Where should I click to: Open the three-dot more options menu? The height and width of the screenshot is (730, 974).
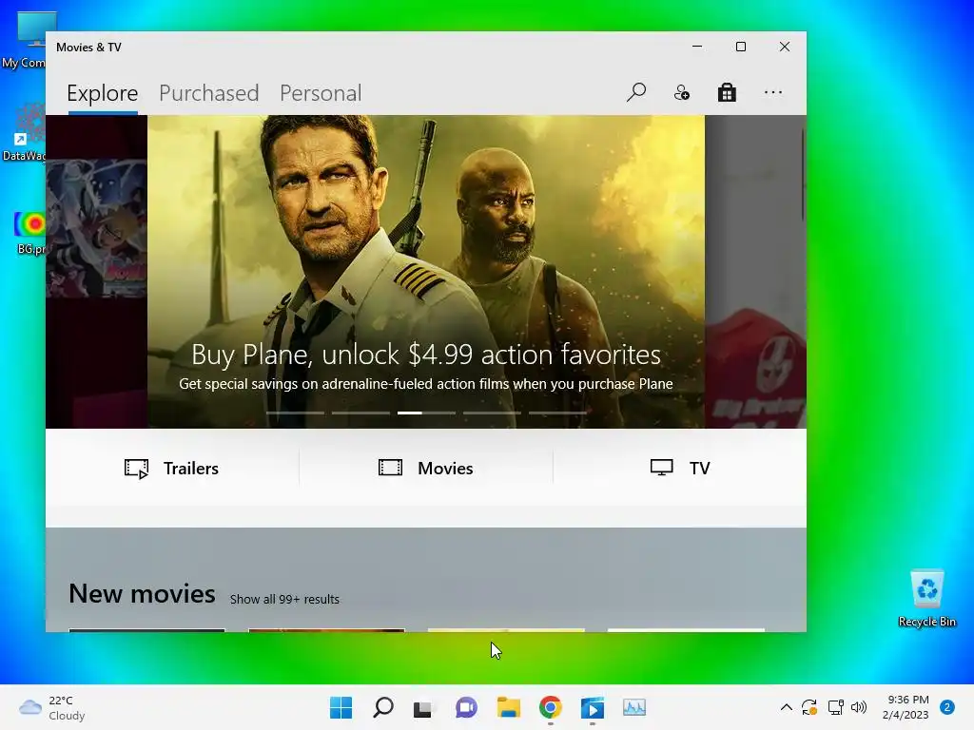772,92
